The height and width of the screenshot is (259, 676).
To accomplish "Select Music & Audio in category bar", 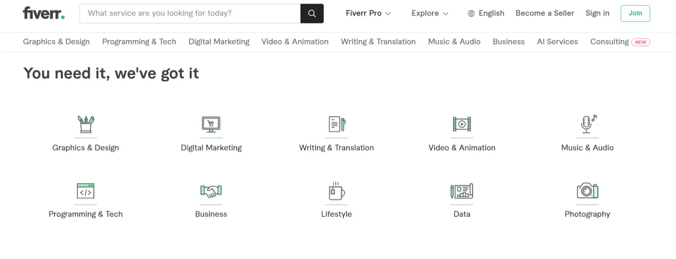I will [454, 42].
